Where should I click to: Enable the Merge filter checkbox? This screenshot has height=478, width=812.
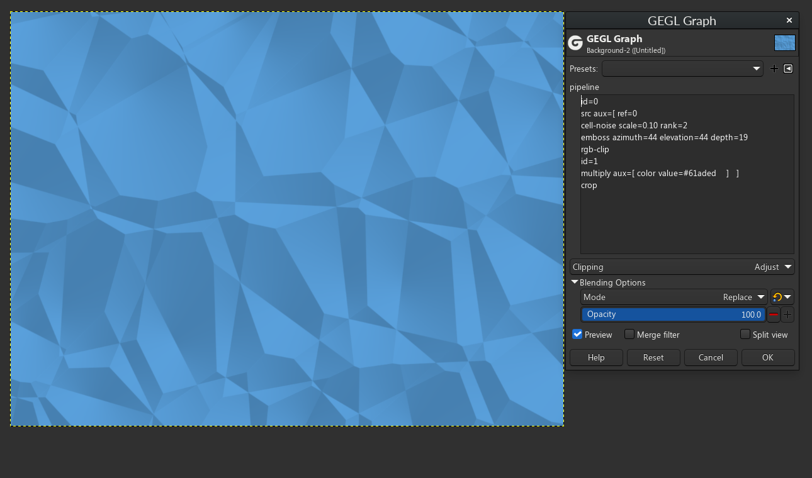coord(629,334)
